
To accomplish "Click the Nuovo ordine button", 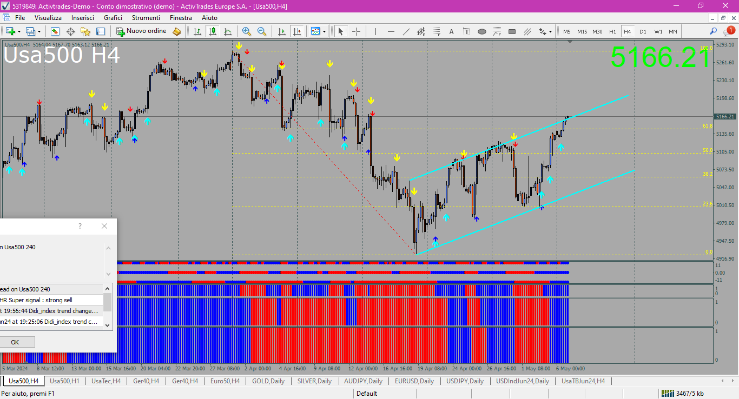I will [x=141, y=31].
